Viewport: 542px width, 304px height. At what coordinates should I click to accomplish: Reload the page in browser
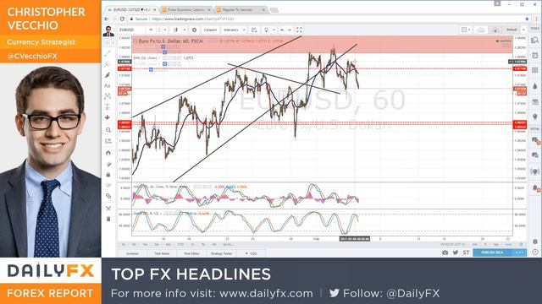pyautogui.click(x=122, y=19)
